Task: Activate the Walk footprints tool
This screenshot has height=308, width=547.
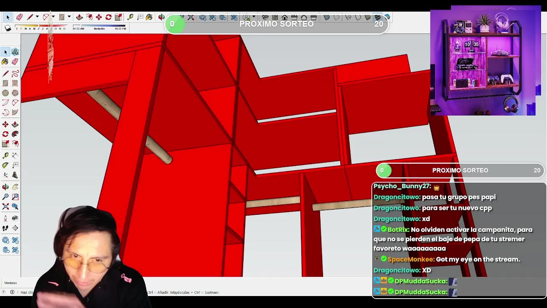Action: pos(6,228)
